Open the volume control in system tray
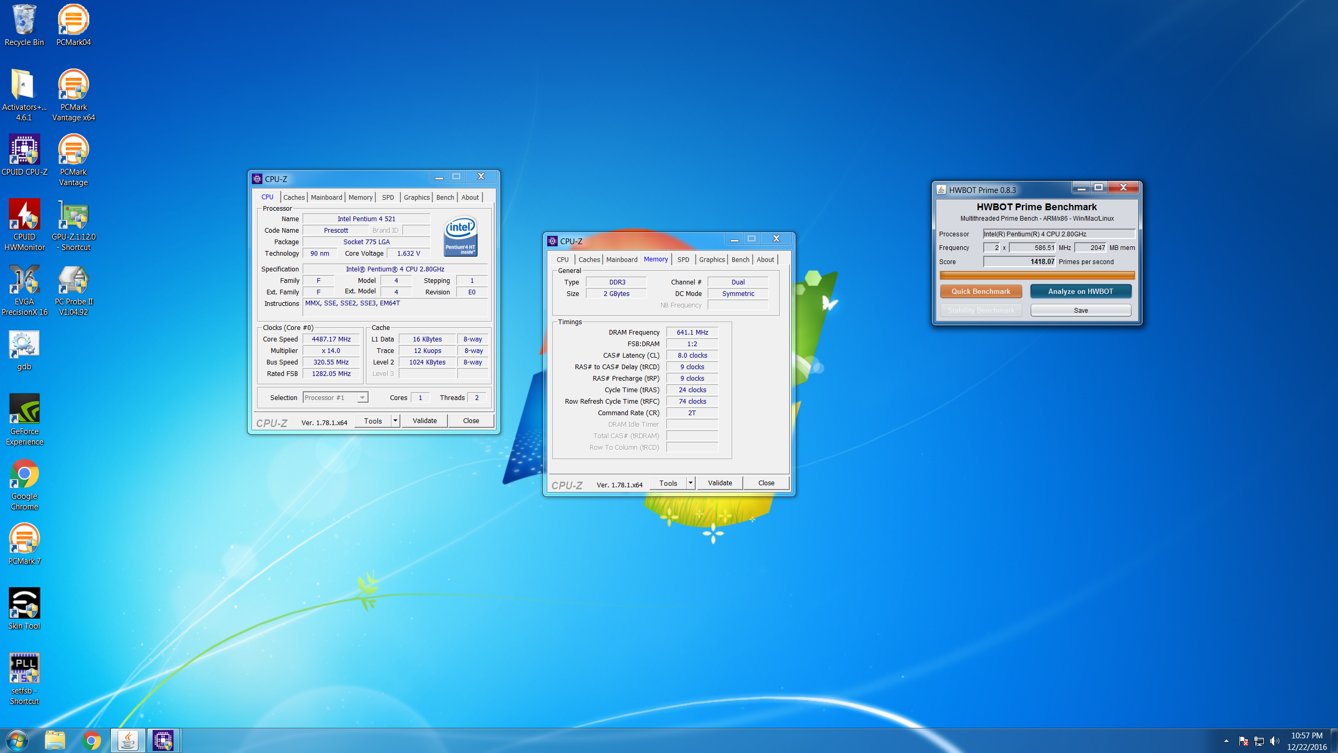Image resolution: width=1338 pixels, height=753 pixels. click(1275, 741)
